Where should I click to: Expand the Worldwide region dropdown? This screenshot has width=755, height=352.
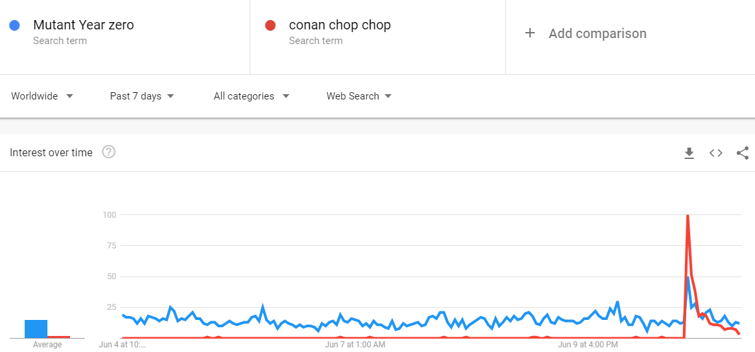[42, 96]
